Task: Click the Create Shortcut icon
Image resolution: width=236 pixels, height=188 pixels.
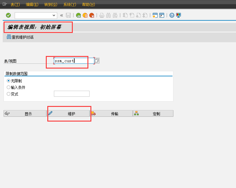Action: (x=162, y=15)
